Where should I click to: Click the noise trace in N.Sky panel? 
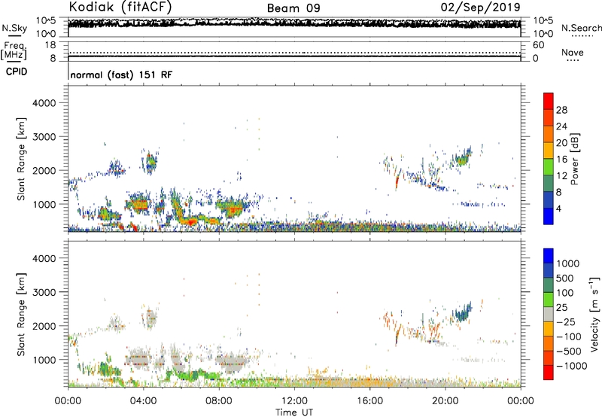(x=294, y=23)
